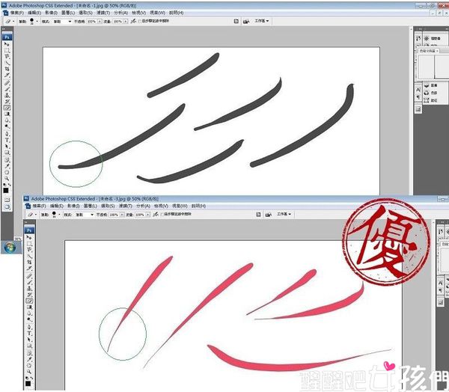Click the opacity value field in top window
This screenshot has height=392, width=449.
pyautogui.click(x=91, y=22)
